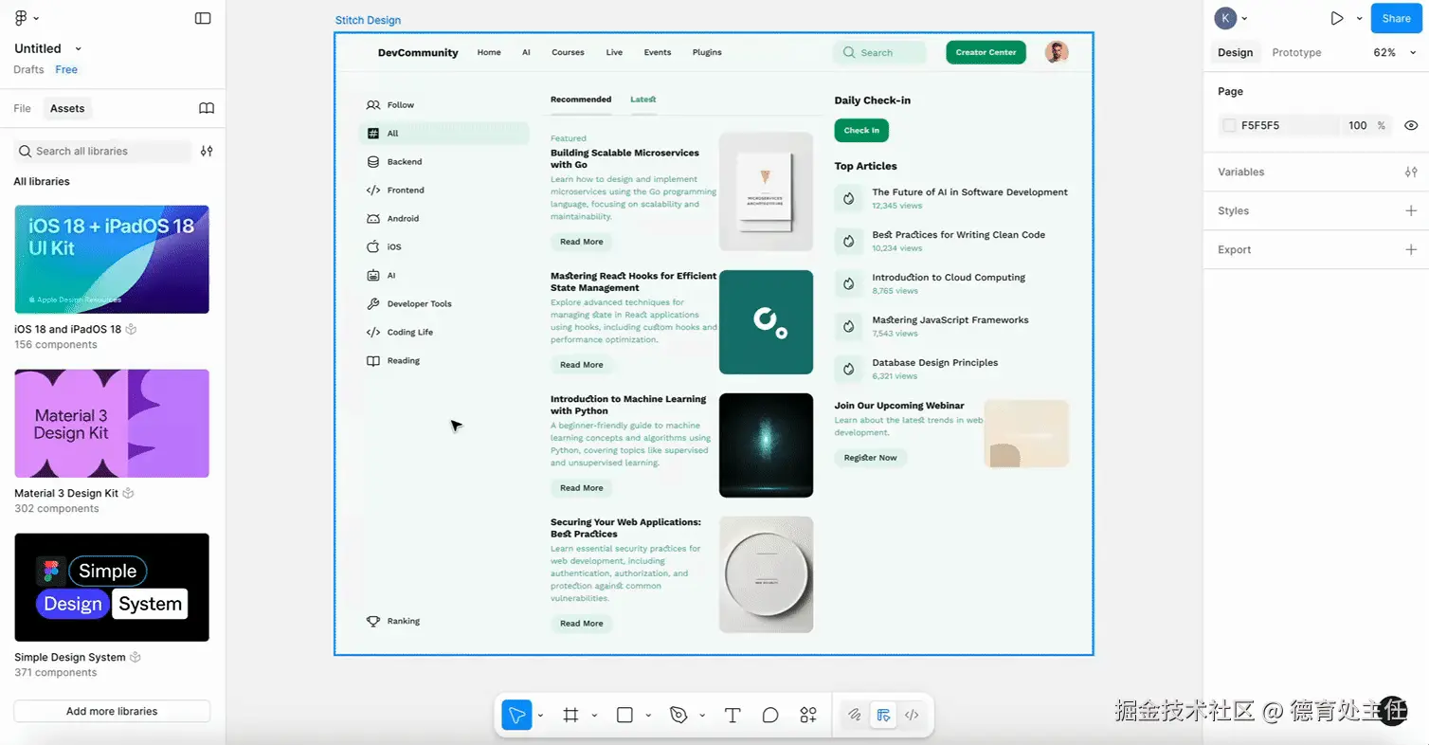The image size is (1429, 745).
Task: Open shape tools options chevron
Action: 649,716
